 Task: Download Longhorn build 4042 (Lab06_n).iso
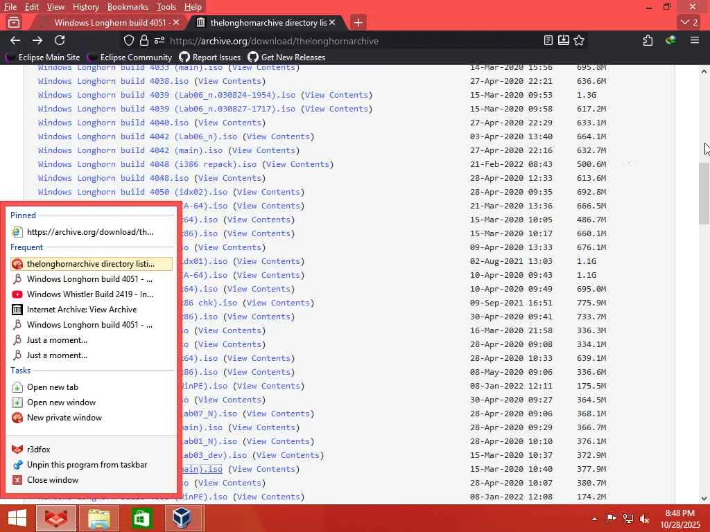138,136
